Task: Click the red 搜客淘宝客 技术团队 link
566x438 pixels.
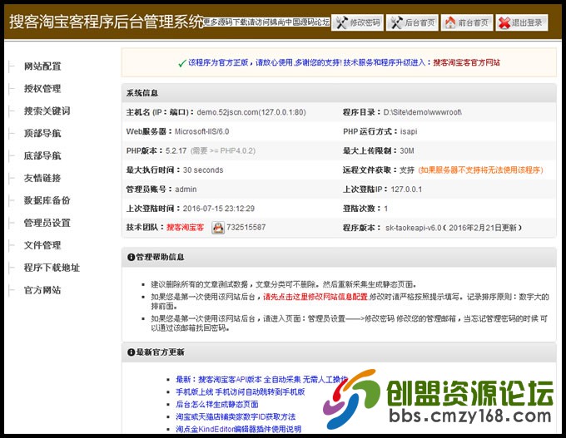Action: coord(185,228)
